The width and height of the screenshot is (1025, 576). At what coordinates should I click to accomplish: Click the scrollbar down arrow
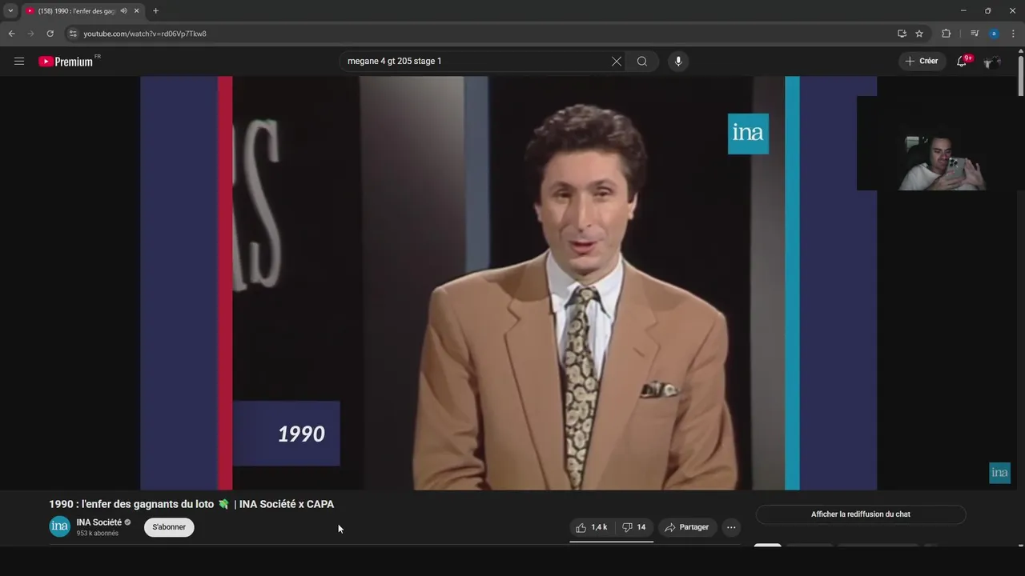click(x=1020, y=546)
